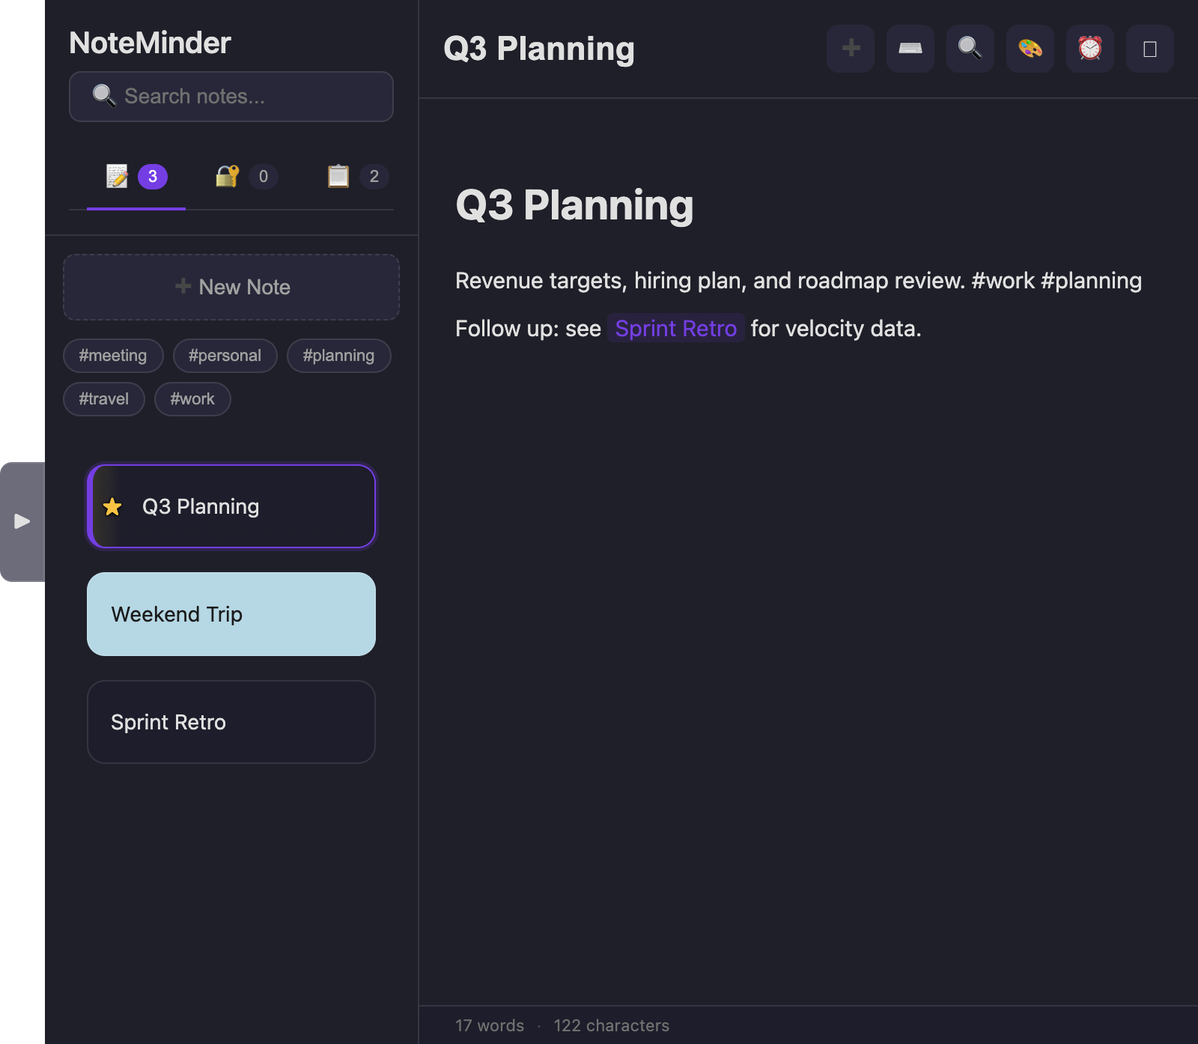Filter notes by #meeting tag
1198x1044 pixels.
113,356
